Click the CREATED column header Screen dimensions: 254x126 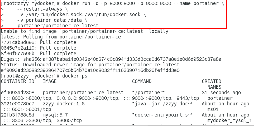[211, 81]
